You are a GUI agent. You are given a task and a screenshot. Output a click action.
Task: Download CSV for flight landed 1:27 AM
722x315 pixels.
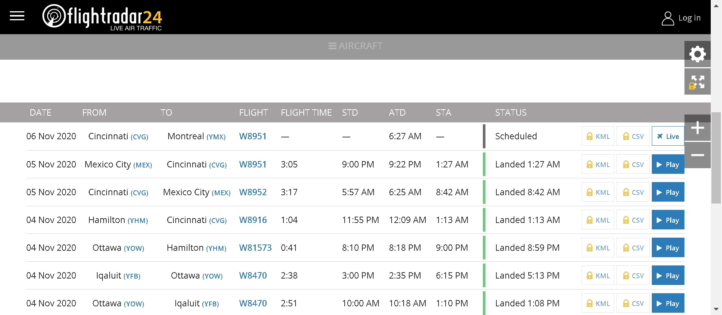pyautogui.click(x=633, y=164)
